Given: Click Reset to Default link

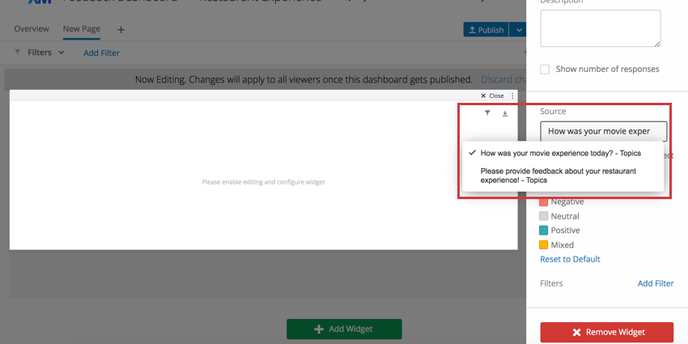Looking at the screenshot, I should pos(570,259).
